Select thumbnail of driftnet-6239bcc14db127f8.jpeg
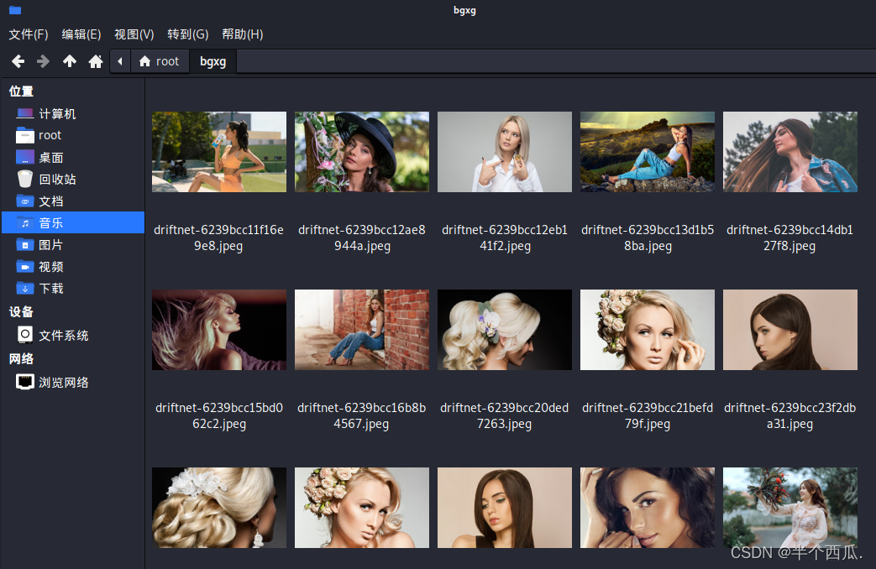This screenshot has width=876, height=569. pos(790,152)
